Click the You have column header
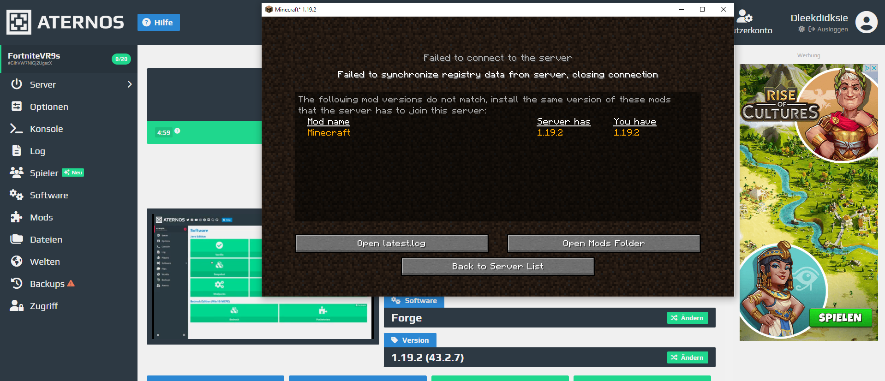The width and height of the screenshot is (885, 381). [x=635, y=122]
